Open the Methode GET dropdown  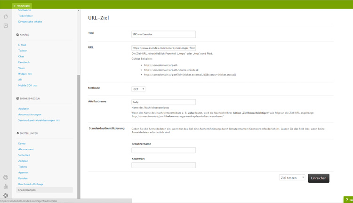coord(138,89)
